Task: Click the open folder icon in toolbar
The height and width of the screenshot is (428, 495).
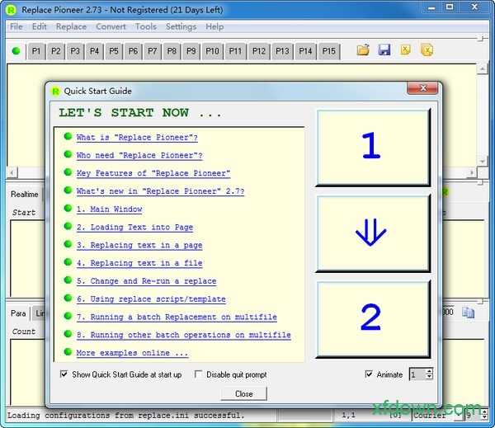Action: tap(363, 51)
